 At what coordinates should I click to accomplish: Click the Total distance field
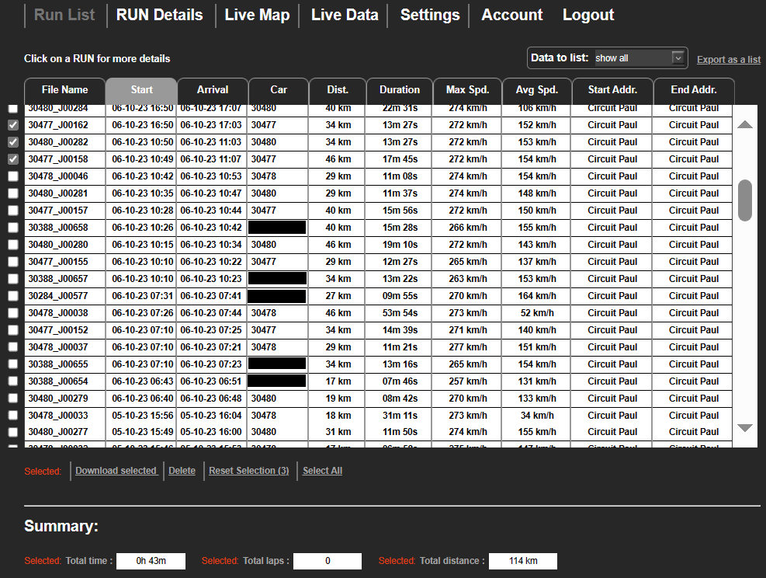[522, 561]
